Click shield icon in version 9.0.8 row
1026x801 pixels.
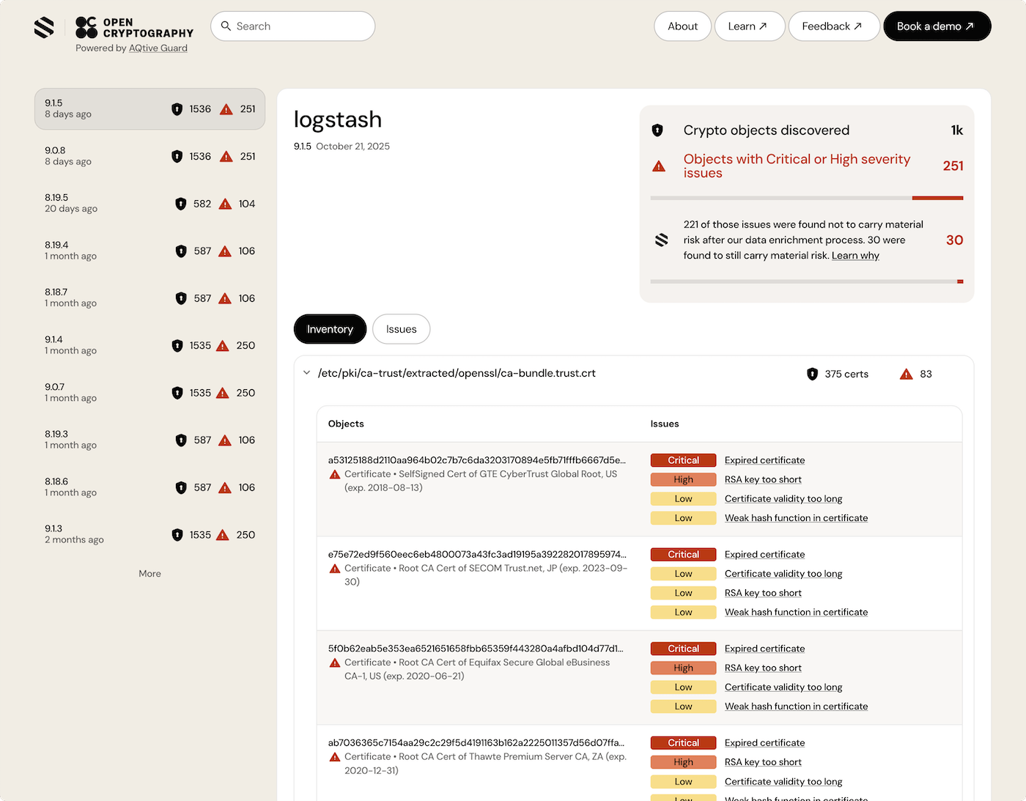click(x=177, y=157)
